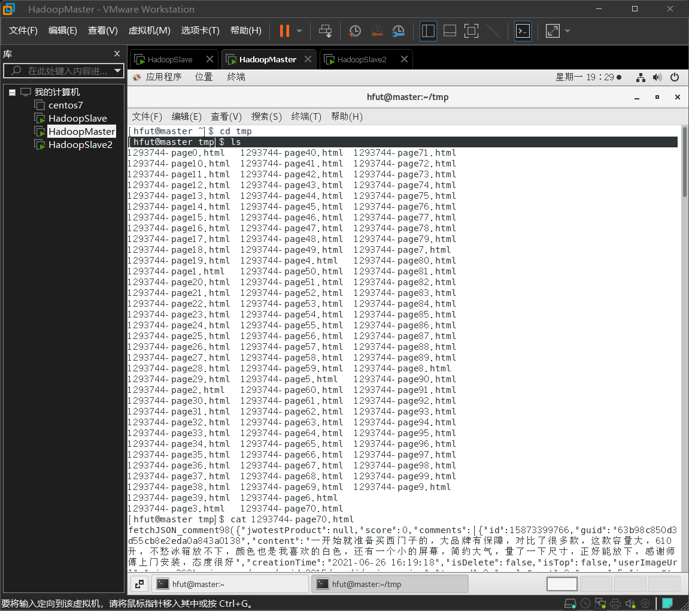
Task: Click the guest power icon
Action: tap(675, 77)
